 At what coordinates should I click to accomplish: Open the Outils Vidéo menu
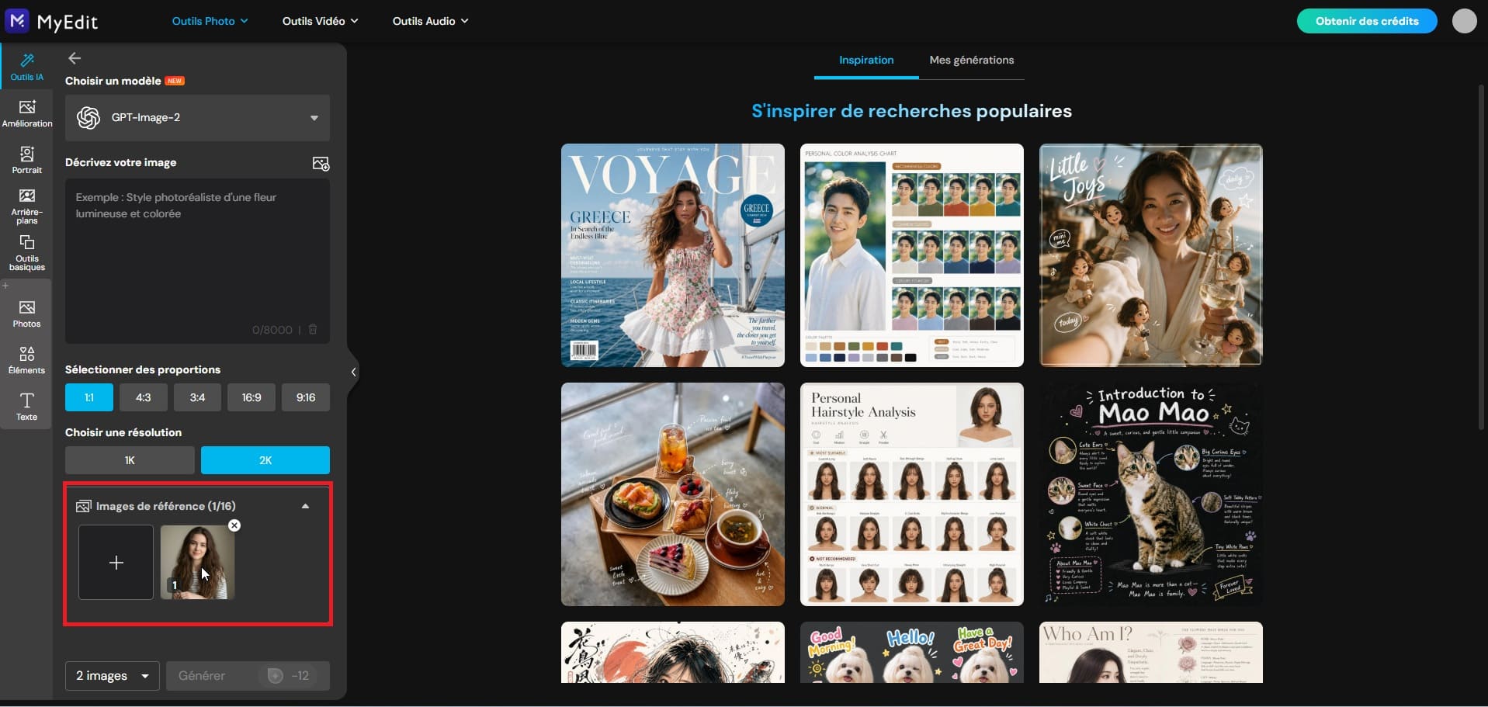(x=320, y=21)
